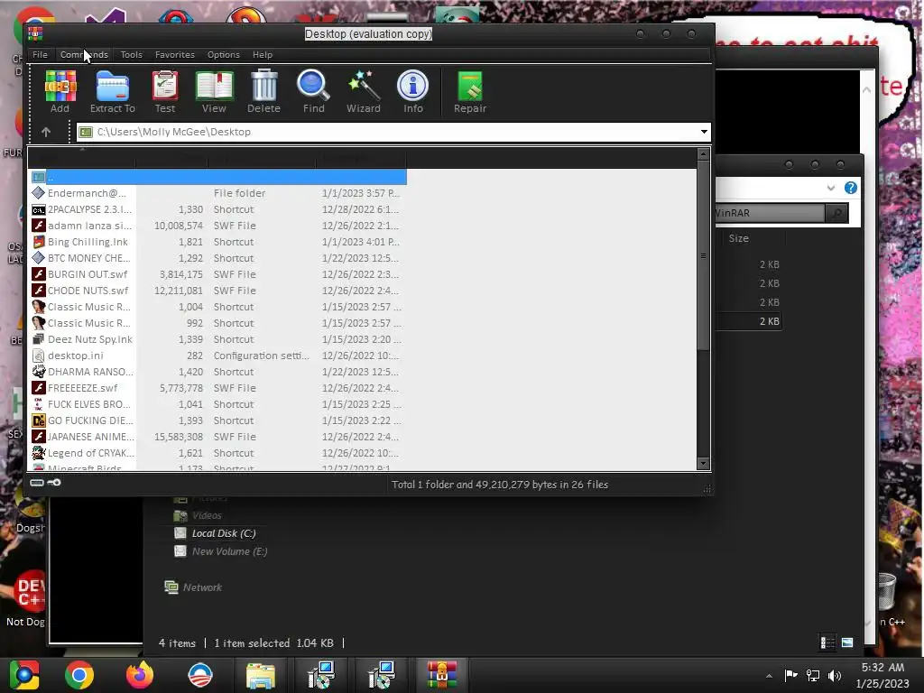Click the drive icon in status bar
The image size is (924, 693).
point(36,483)
